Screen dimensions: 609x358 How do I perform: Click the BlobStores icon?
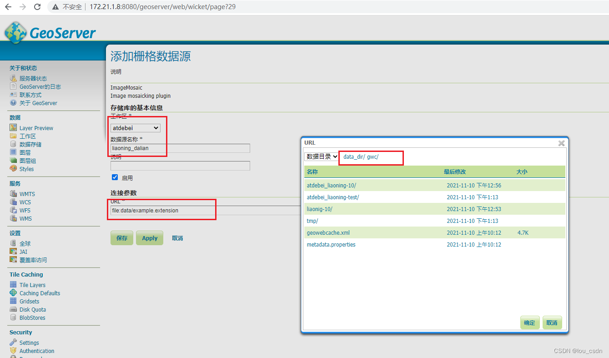(13, 318)
